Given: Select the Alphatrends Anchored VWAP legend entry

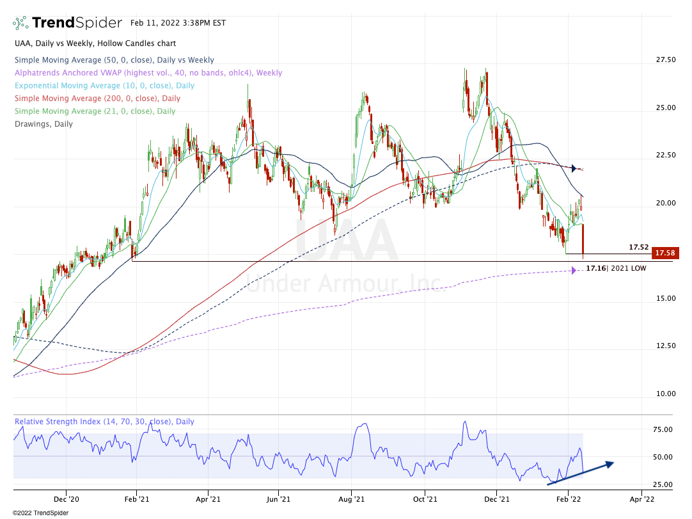Looking at the screenshot, I should click(x=148, y=73).
